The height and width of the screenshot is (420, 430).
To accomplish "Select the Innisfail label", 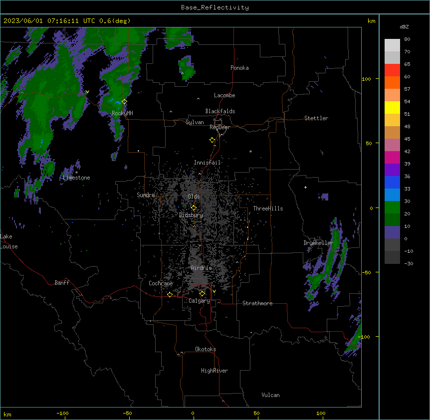I will [x=207, y=163].
